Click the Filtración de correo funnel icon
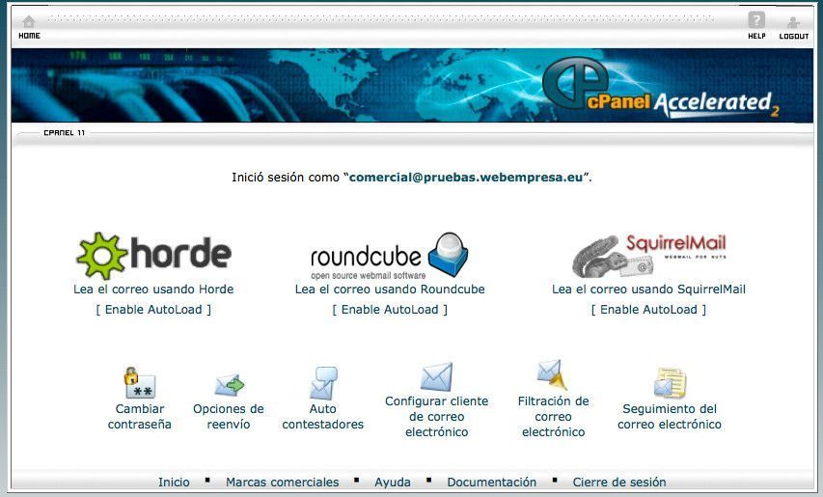Viewport: 823px width, 497px height. (552, 374)
